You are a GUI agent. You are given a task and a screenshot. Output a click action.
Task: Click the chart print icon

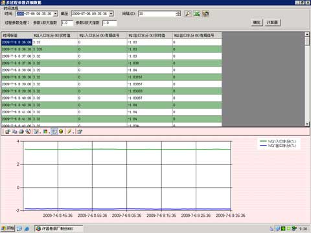(21, 131)
